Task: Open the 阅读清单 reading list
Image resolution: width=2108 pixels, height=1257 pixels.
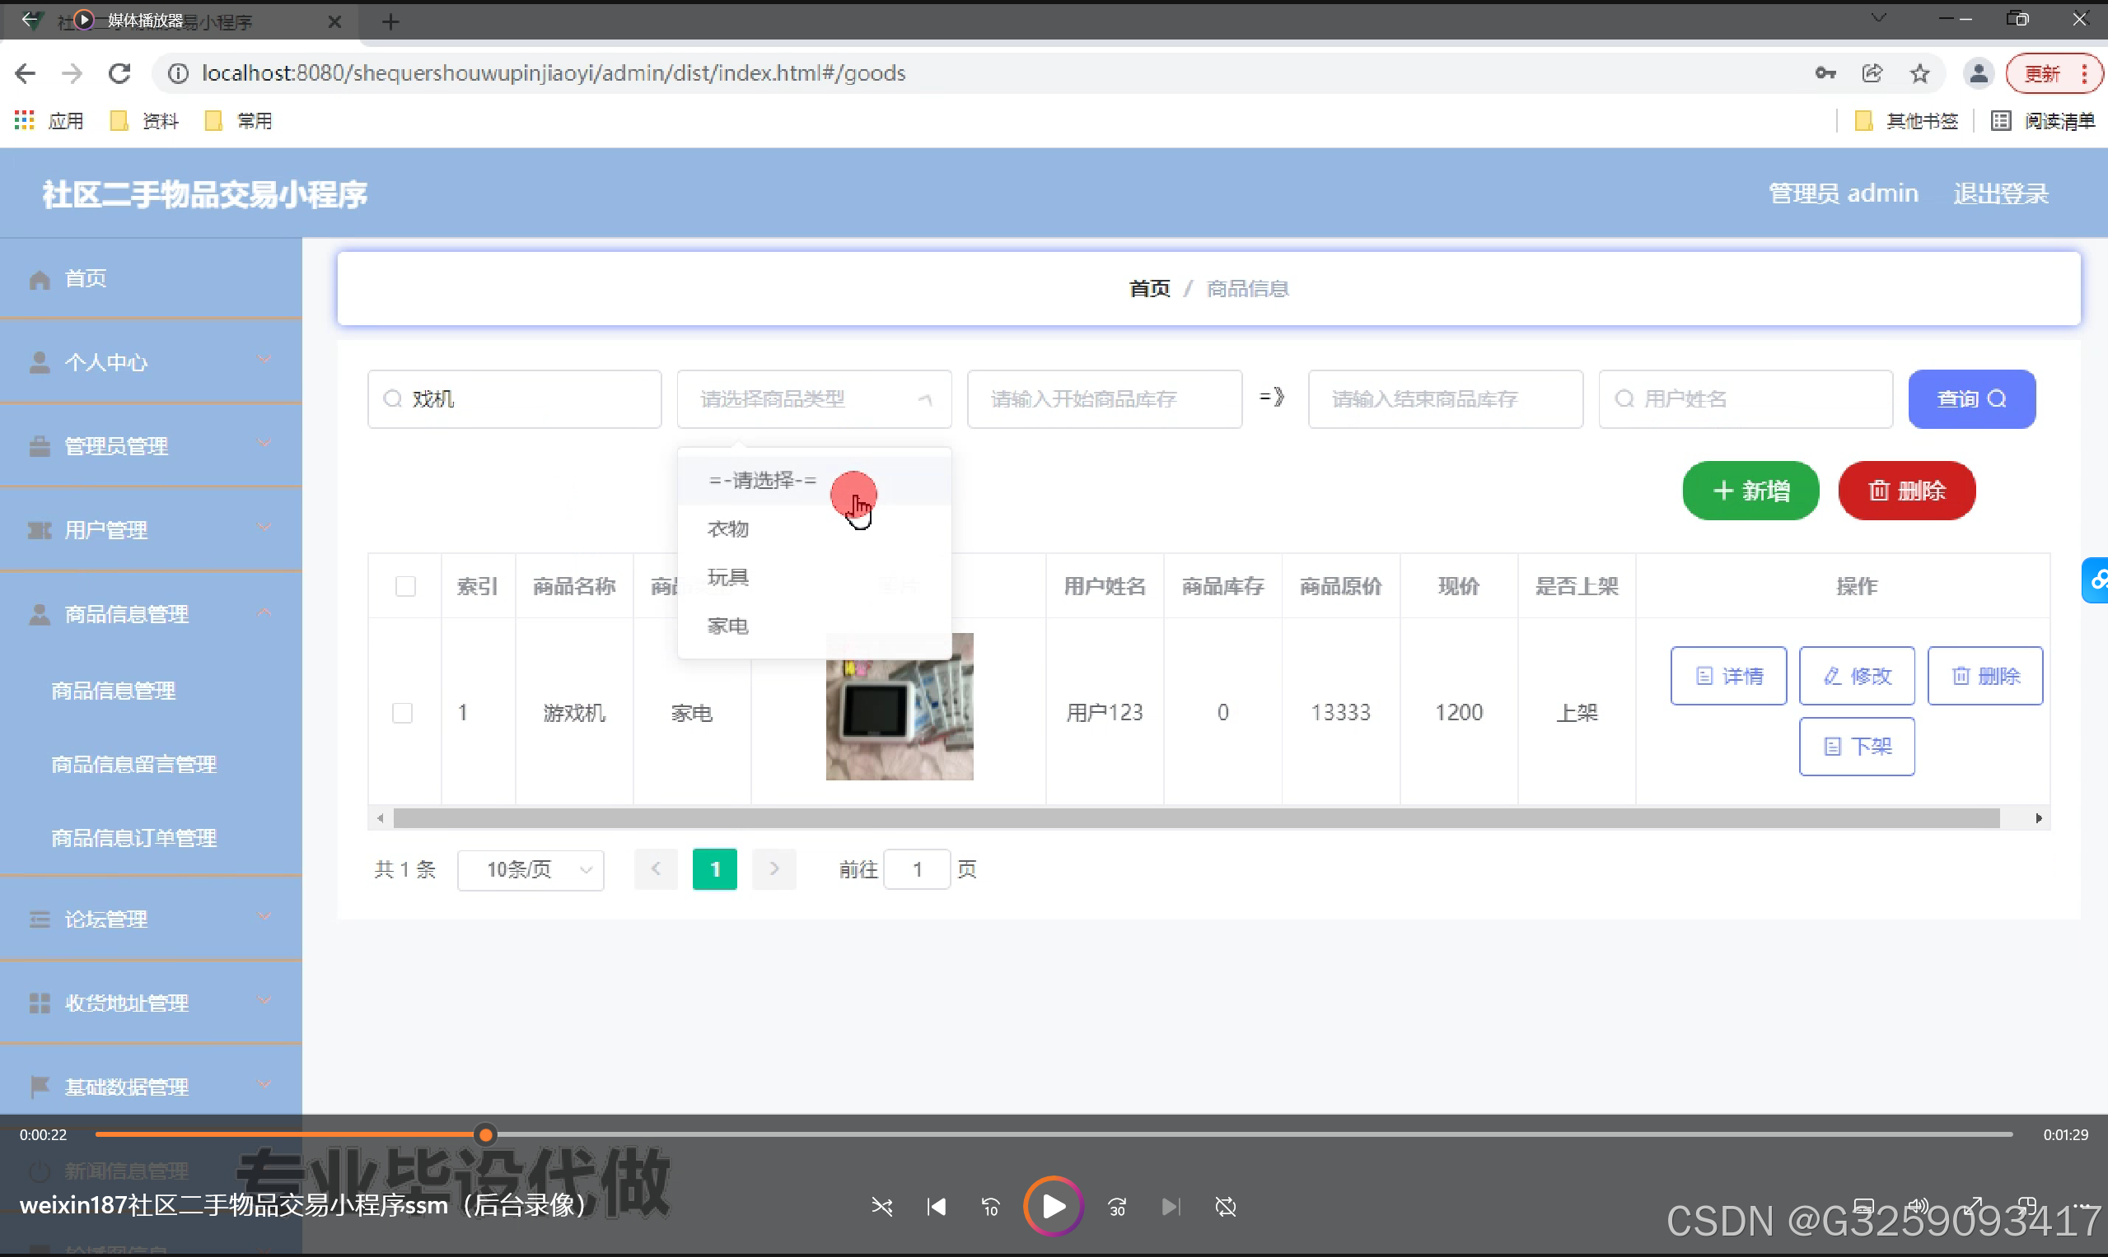Action: [x=2043, y=121]
